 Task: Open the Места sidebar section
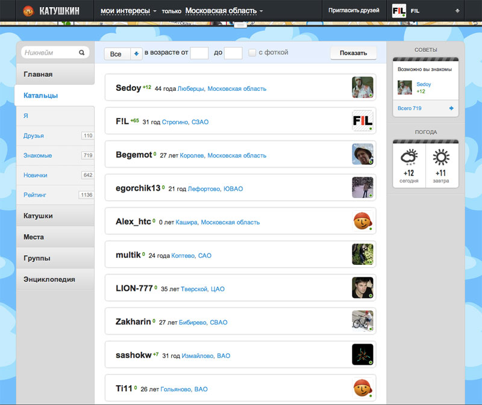(55, 237)
